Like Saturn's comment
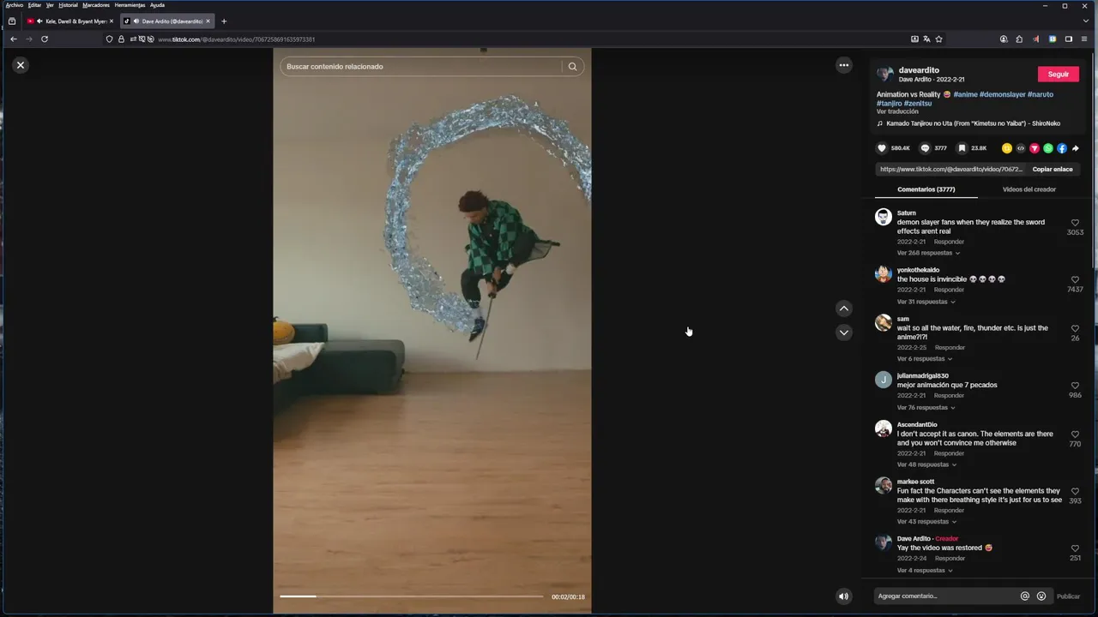This screenshot has width=1098, height=617. pyautogui.click(x=1075, y=223)
